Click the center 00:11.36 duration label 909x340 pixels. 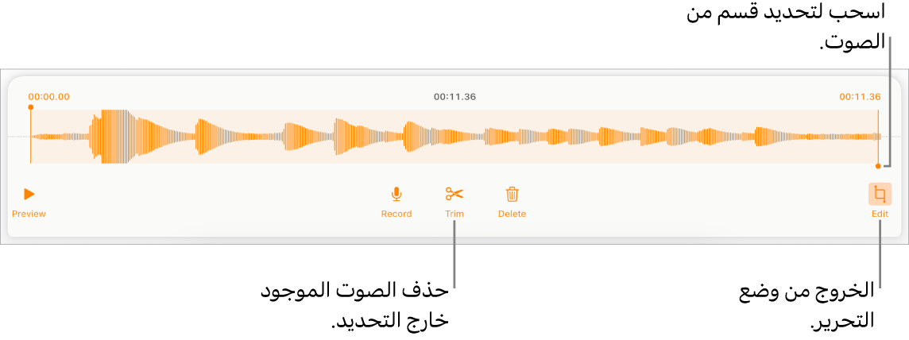[454, 97]
